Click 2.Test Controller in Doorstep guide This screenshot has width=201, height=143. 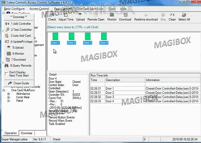coord(19,30)
